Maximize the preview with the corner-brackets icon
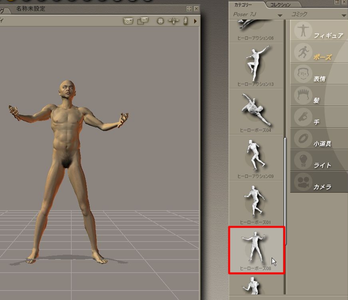This screenshot has height=300, width=348. [189, 9]
